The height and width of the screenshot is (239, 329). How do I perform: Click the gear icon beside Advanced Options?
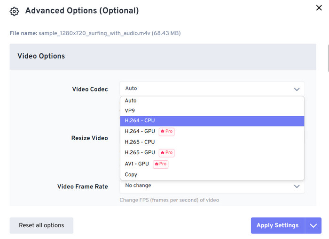pos(15,11)
